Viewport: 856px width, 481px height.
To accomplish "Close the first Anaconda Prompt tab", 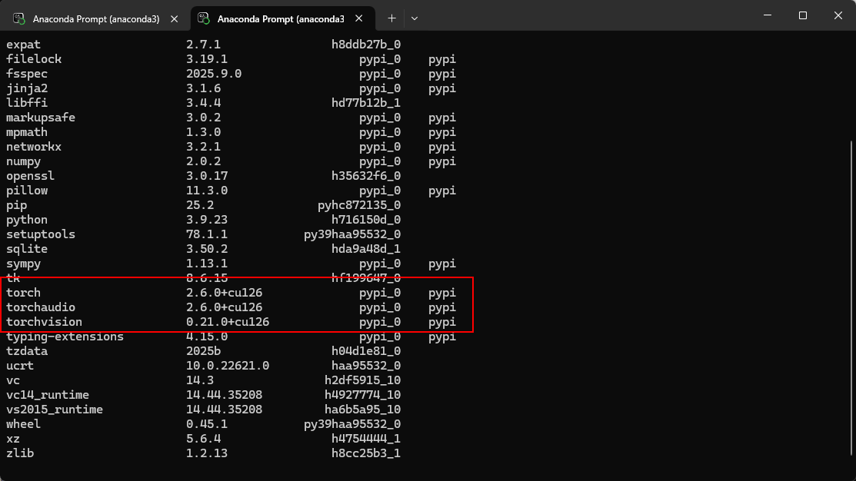I will pyautogui.click(x=174, y=19).
